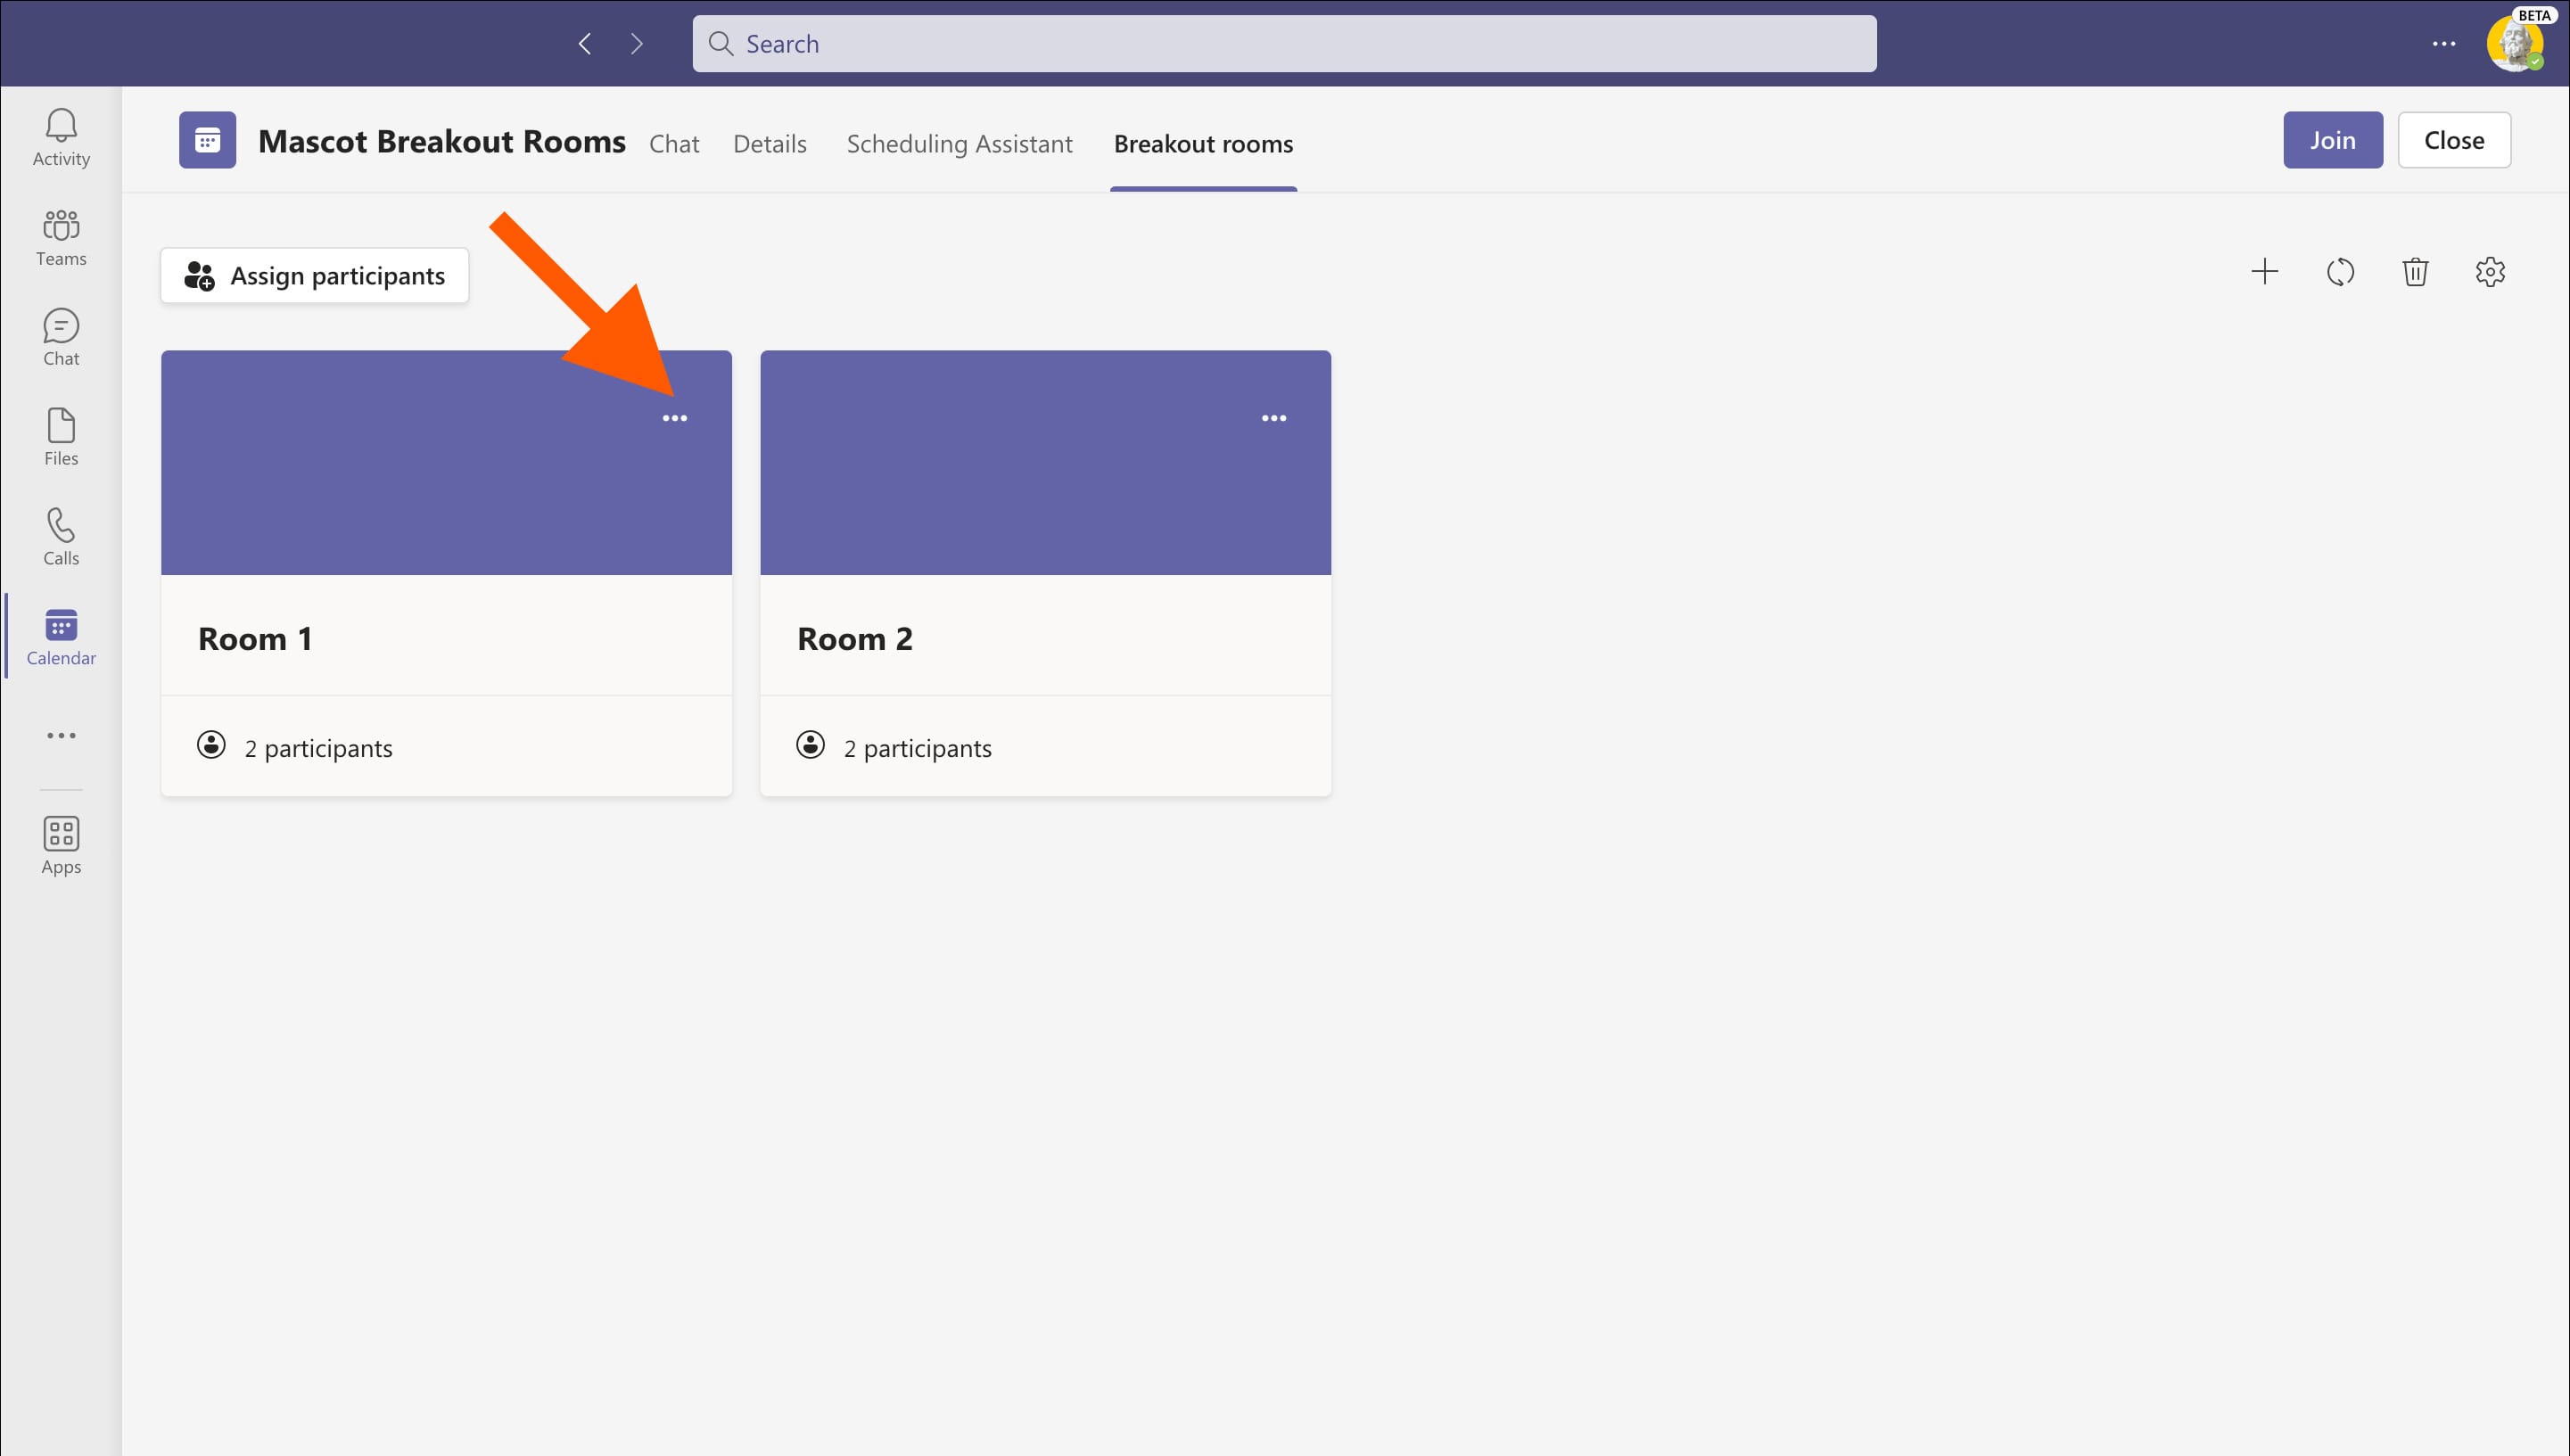2570x1456 pixels.
Task: Open Room 2 more options menu
Action: (x=1274, y=418)
